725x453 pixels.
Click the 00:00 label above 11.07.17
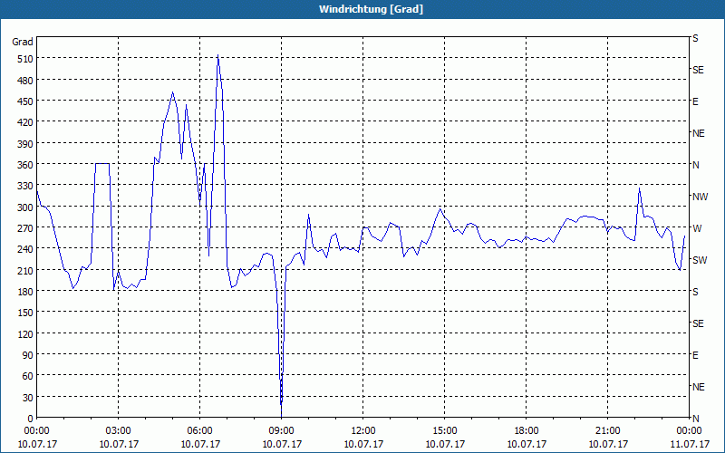(689, 431)
